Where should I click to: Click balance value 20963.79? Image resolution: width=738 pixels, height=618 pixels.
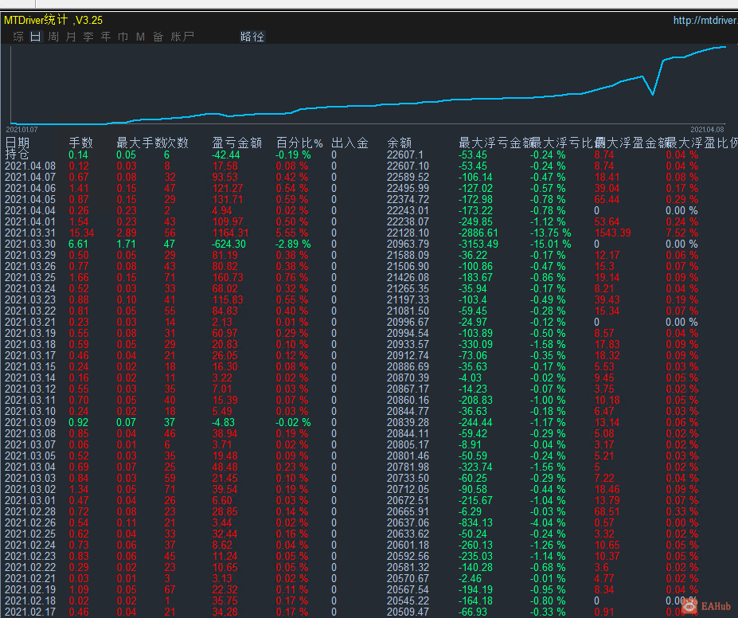(x=408, y=244)
